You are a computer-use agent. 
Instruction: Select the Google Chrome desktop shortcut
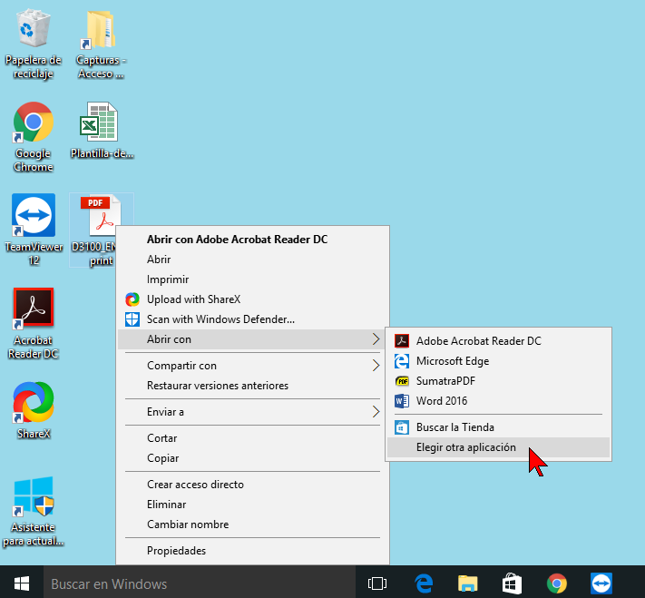34,137
